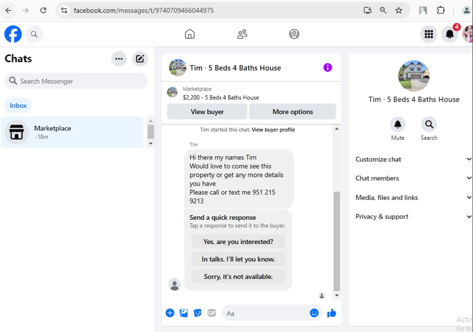Image resolution: width=473 pixels, height=332 pixels.
Task: Click the Facebook logo
Action: click(x=13, y=34)
